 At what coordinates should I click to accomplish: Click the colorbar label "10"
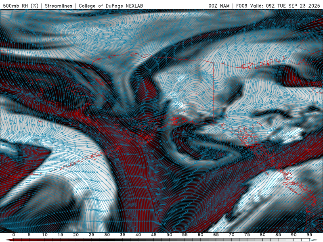(45, 235)
